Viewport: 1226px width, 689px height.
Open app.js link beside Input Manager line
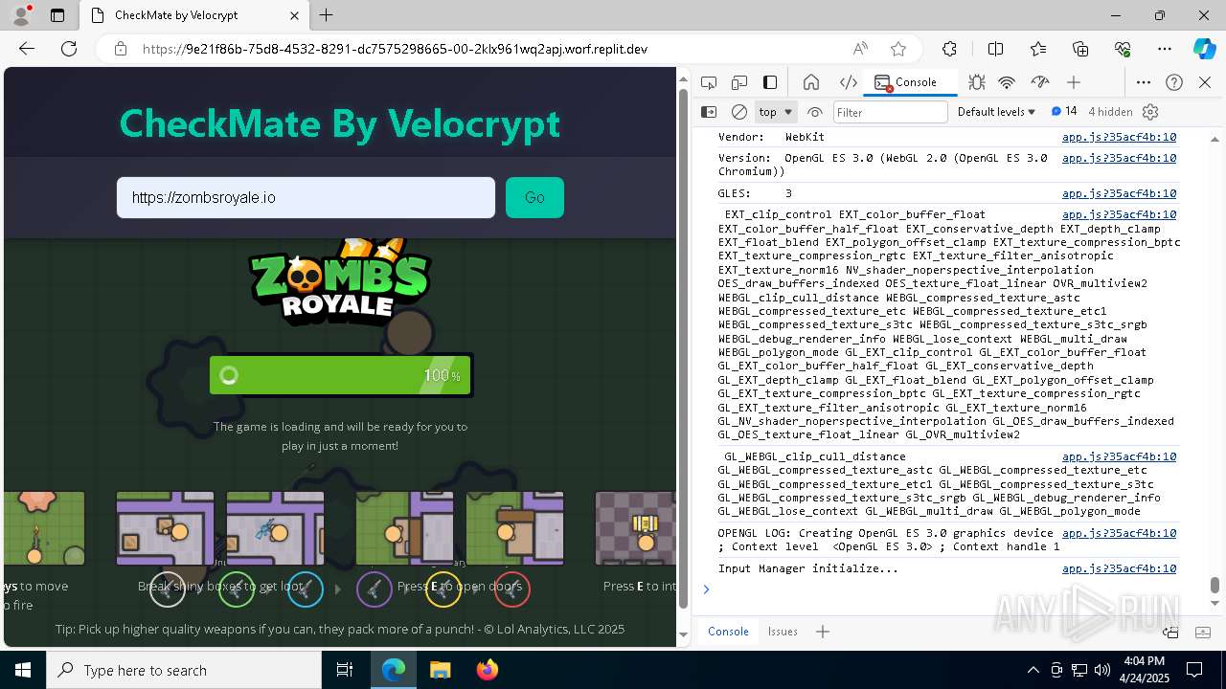1119,568
